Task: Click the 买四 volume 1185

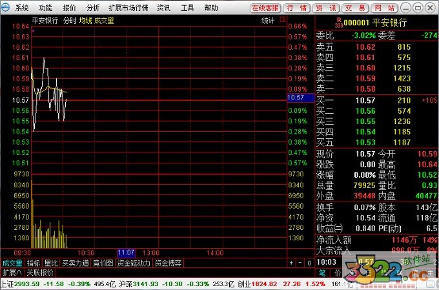Action: click(402, 132)
